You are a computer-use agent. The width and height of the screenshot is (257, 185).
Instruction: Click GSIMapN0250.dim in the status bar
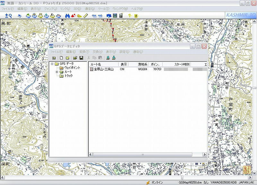point(190,182)
